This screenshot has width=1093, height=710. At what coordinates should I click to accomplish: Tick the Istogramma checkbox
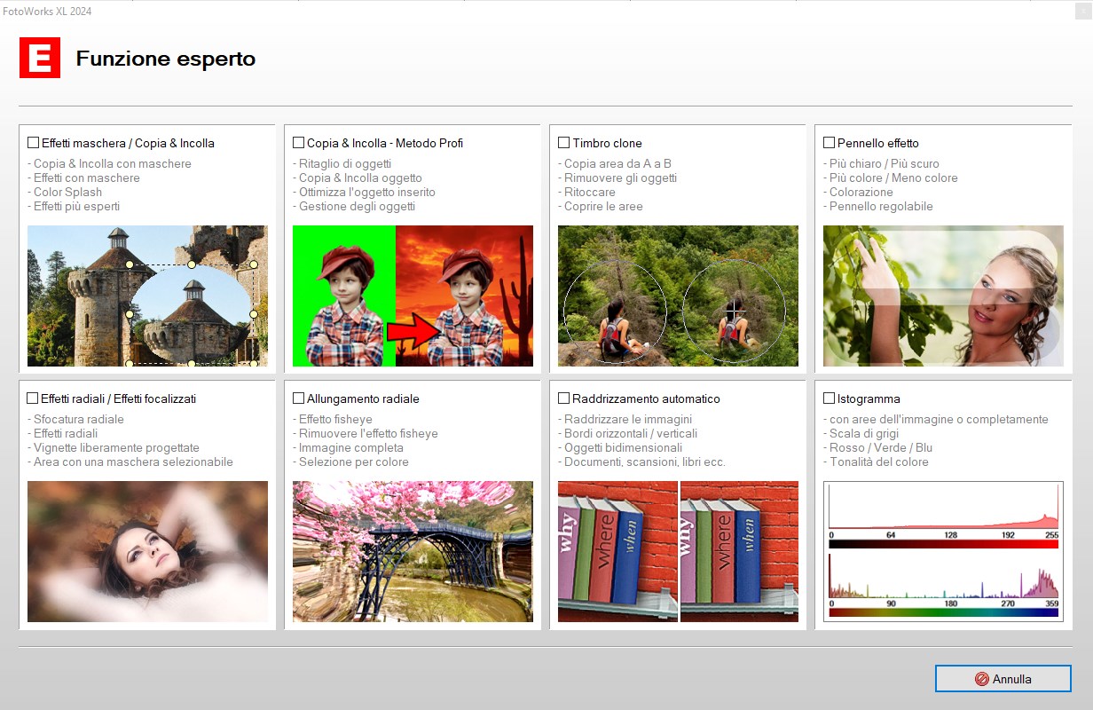(x=830, y=398)
